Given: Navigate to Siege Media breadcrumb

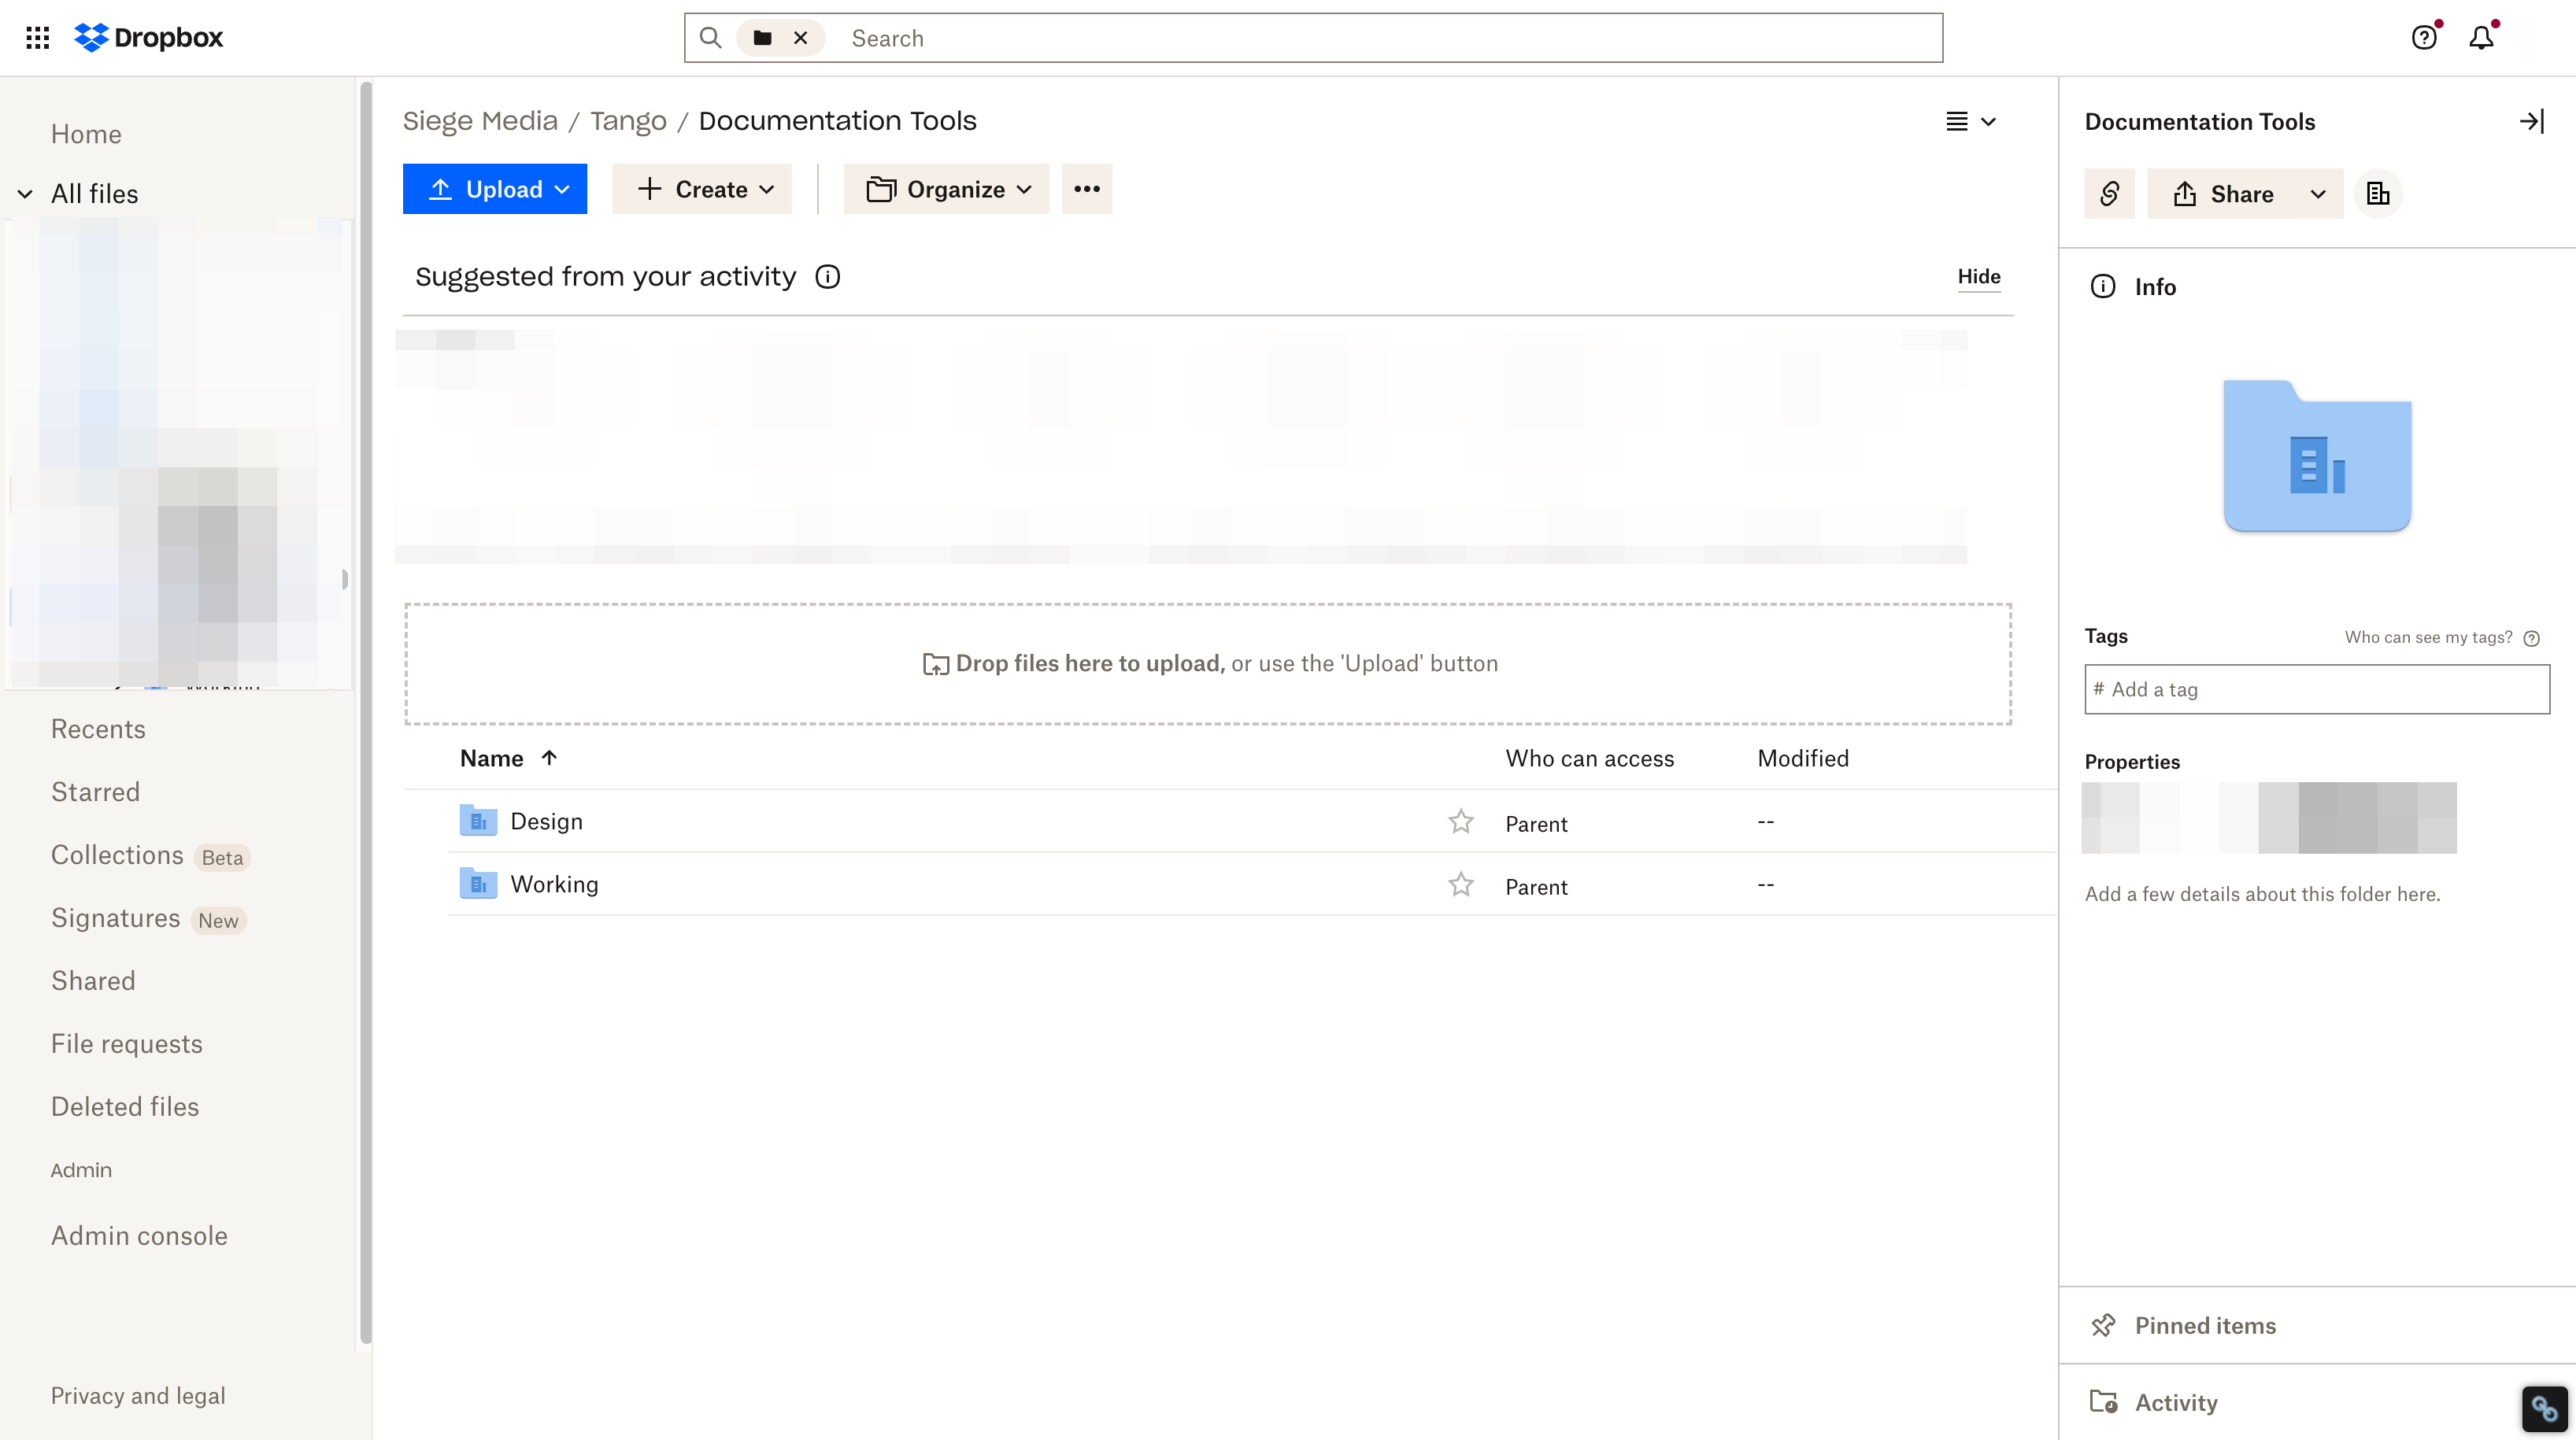Looking at the screenshot, I should [x=480, y=121].
